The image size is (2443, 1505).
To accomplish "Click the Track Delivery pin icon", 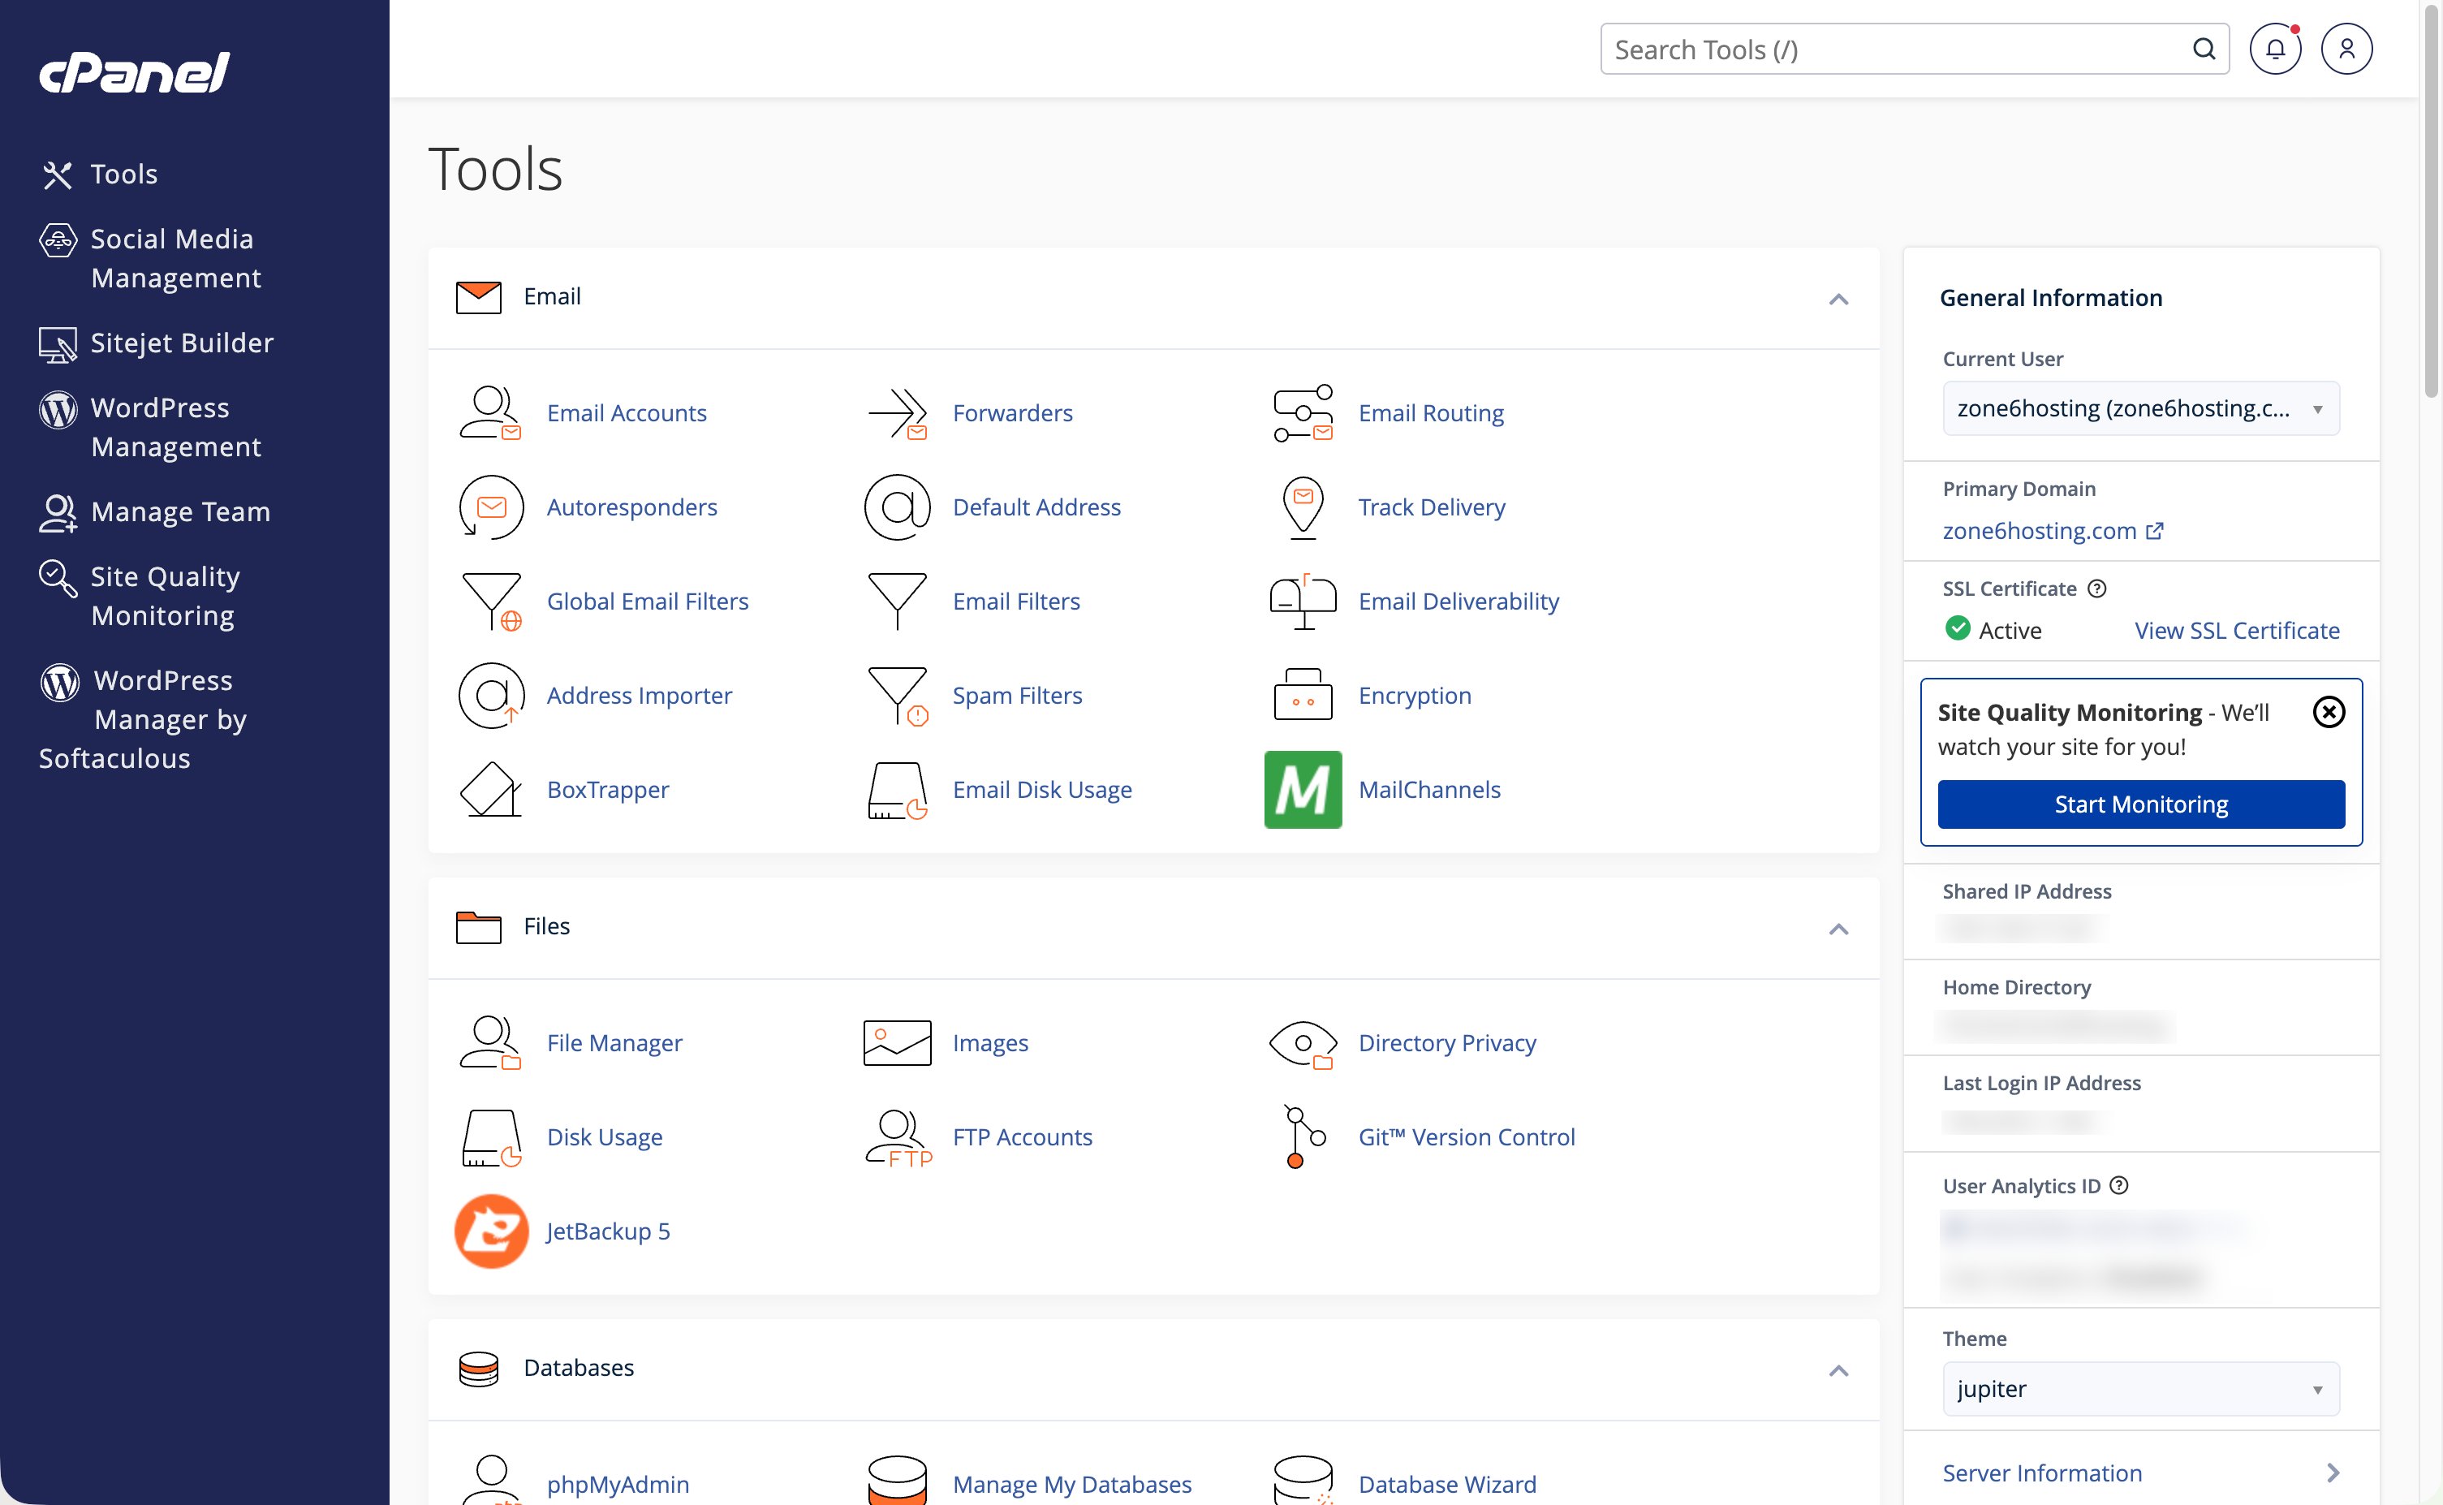I will tap(1303, 507).
